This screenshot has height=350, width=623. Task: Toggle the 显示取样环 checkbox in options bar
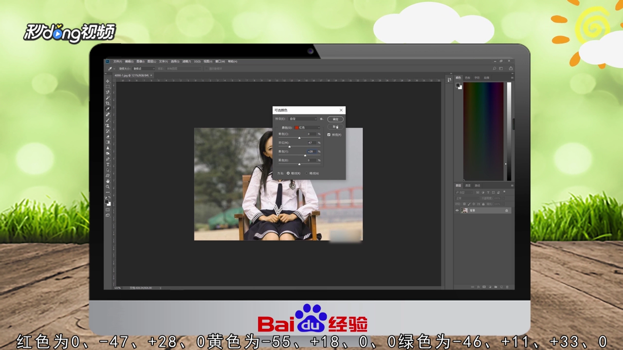click(x=207, y=69)
